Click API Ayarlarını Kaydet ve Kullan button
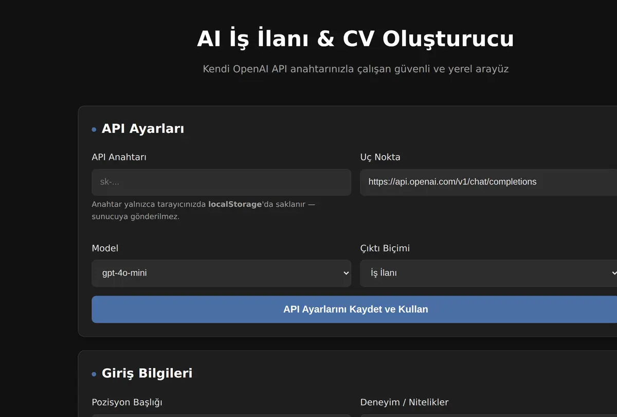The height and width of the screenshot is (417, 617). click(x=355, y=310)
